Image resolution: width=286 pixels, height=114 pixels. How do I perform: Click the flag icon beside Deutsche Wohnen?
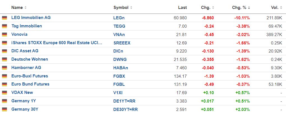4,60
